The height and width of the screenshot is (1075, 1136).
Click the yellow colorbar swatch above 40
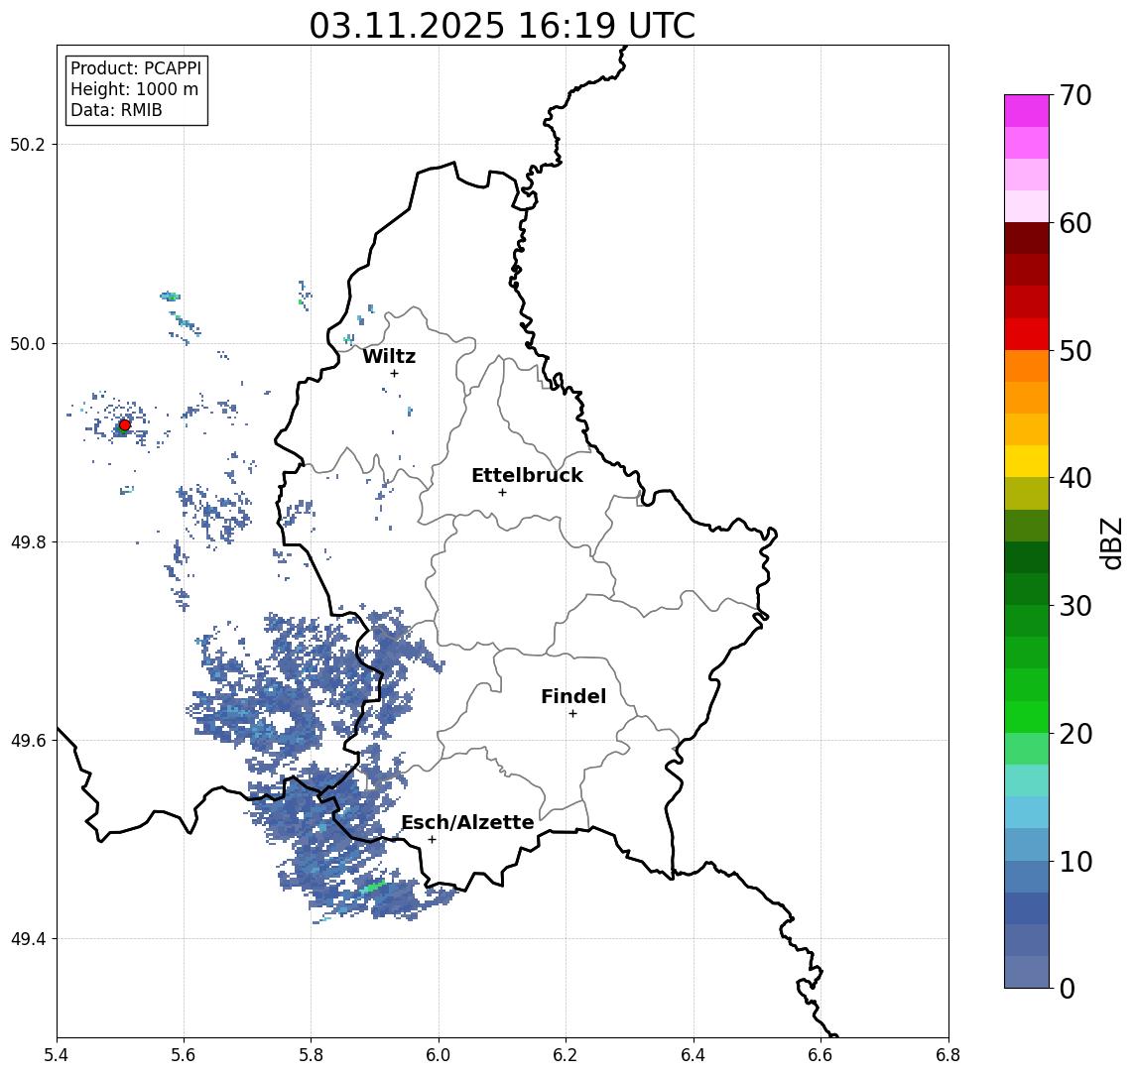1027,461
